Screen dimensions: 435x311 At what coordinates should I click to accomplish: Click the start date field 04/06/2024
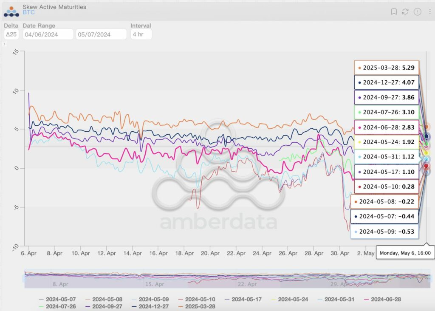(48, 34)
